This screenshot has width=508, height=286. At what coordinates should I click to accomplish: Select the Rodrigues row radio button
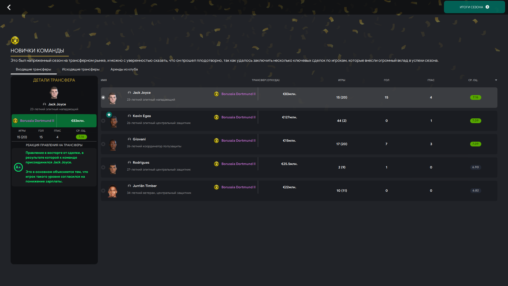pos(103,167)
